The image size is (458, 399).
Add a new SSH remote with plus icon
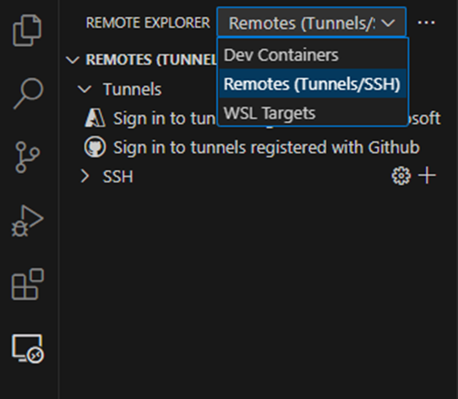(427, 176)
